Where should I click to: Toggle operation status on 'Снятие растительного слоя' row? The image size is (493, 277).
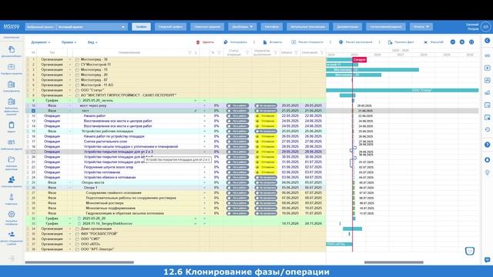click(x=237, y=142)
